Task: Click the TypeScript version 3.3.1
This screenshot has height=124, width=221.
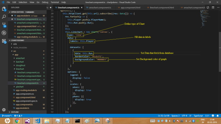Action: pos(207,116)
